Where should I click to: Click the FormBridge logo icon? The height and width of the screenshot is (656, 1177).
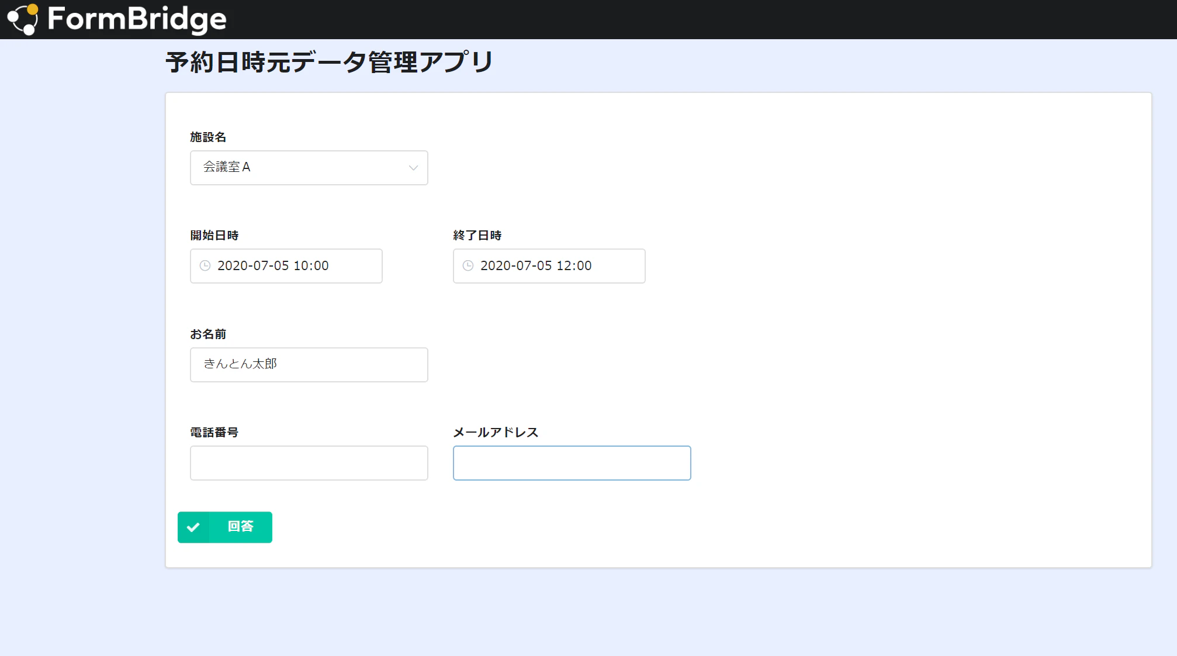pyautogui.click(x=23, y=19)
